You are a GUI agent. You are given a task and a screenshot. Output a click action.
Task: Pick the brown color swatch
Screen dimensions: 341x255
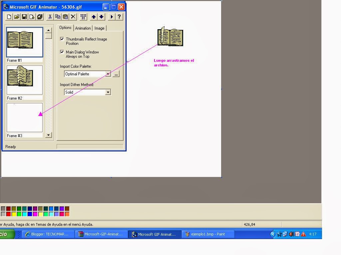(x=67, y=209)
